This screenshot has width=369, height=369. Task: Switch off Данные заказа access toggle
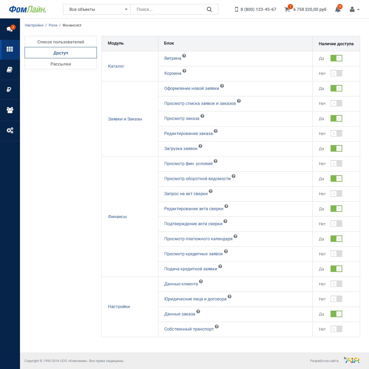coord(336,314)
